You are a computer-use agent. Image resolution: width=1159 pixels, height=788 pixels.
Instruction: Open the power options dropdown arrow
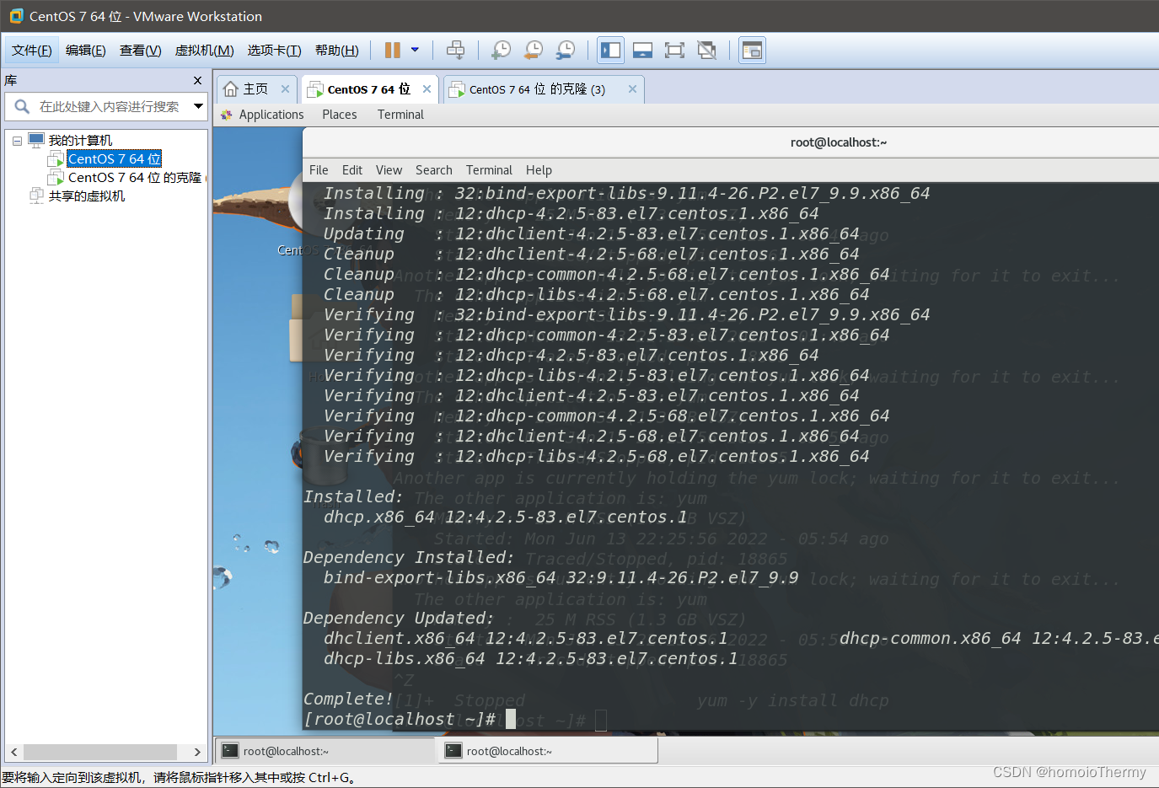point(415,50)
